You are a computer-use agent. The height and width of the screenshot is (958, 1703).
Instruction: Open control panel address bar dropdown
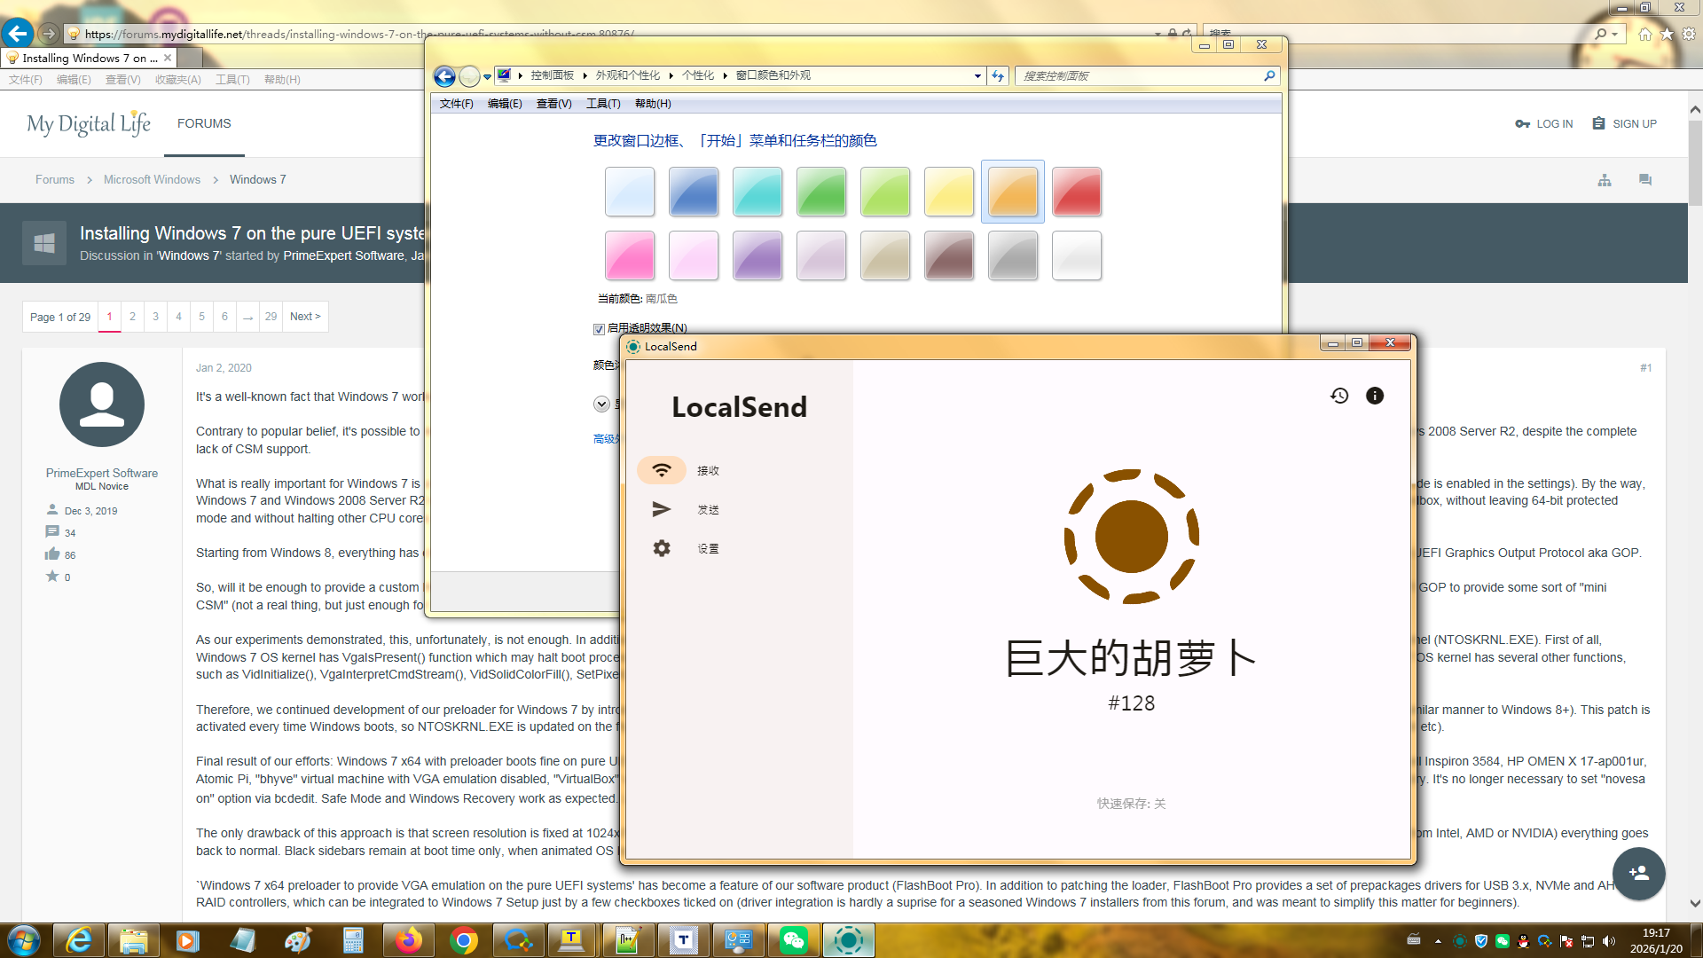coord(977,76)
